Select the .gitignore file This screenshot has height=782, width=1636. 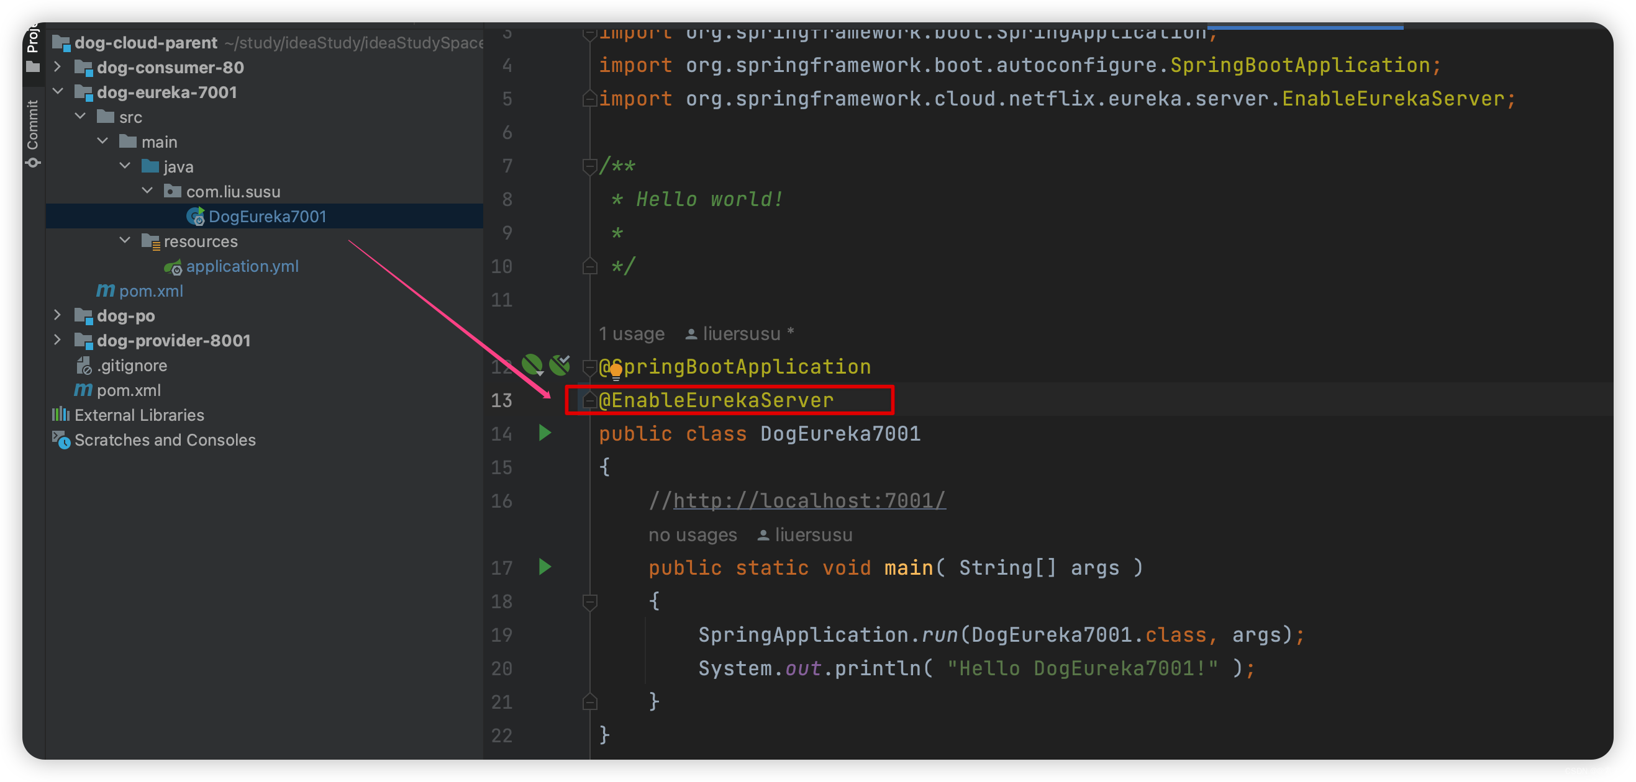pos(132,366)
